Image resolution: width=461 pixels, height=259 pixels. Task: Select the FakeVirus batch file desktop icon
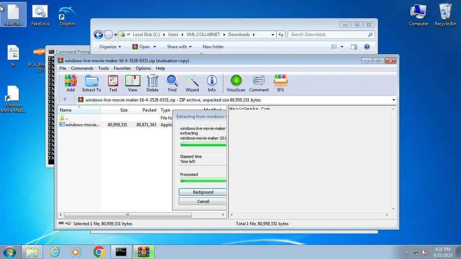(40, 15)
